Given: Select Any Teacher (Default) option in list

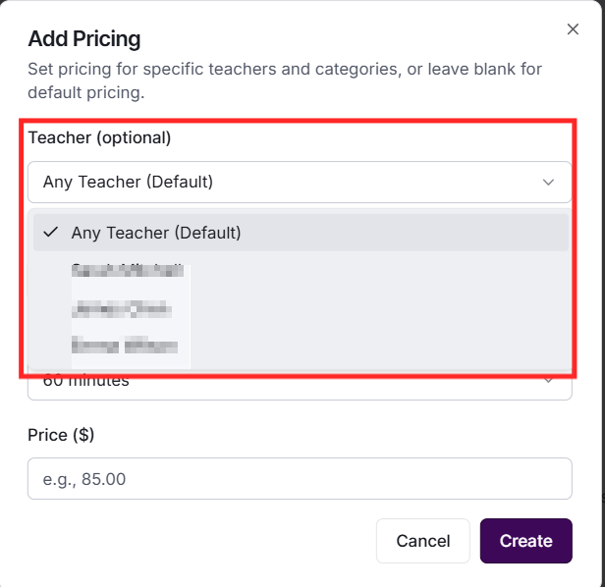Looking at the screenshot, I should (x=155, y=233).
